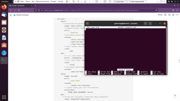Open the Help icon in the dock

coord(4,53)
